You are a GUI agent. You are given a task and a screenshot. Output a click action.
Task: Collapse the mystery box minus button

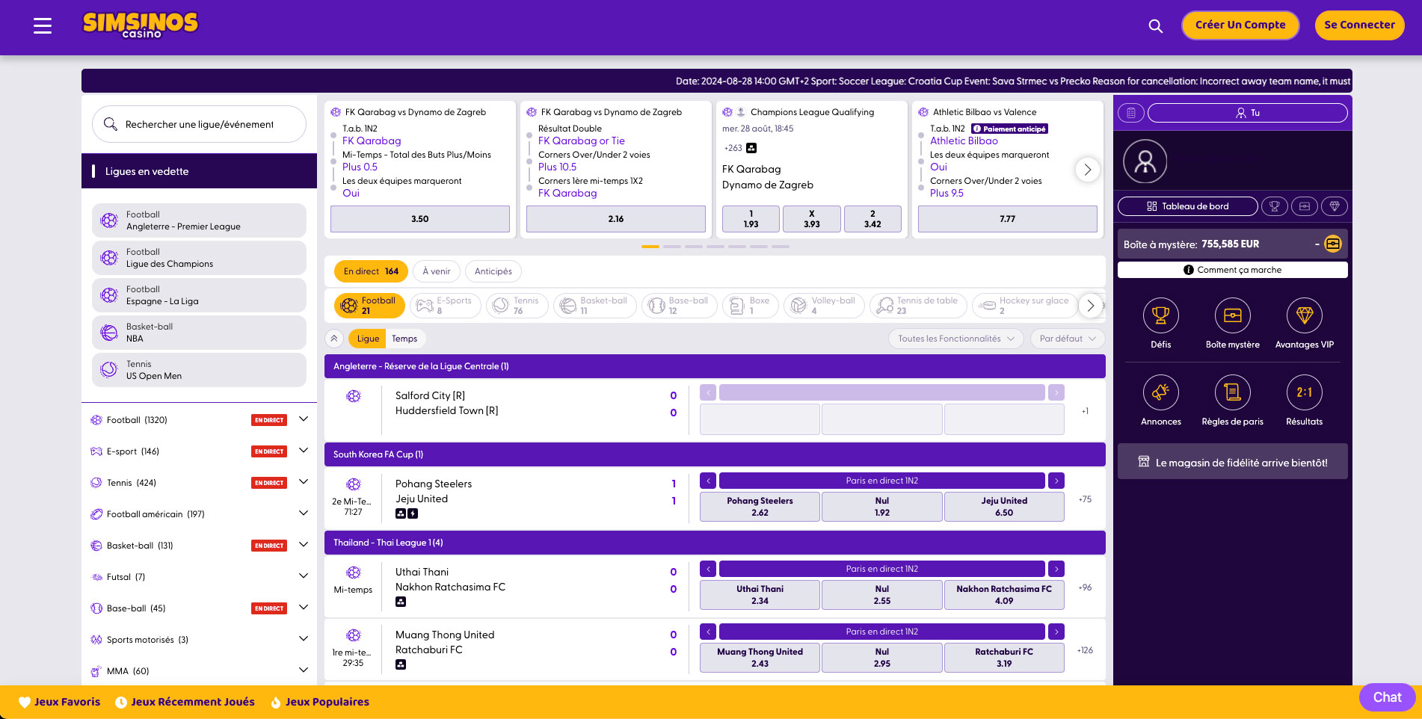click(1317, 244)
